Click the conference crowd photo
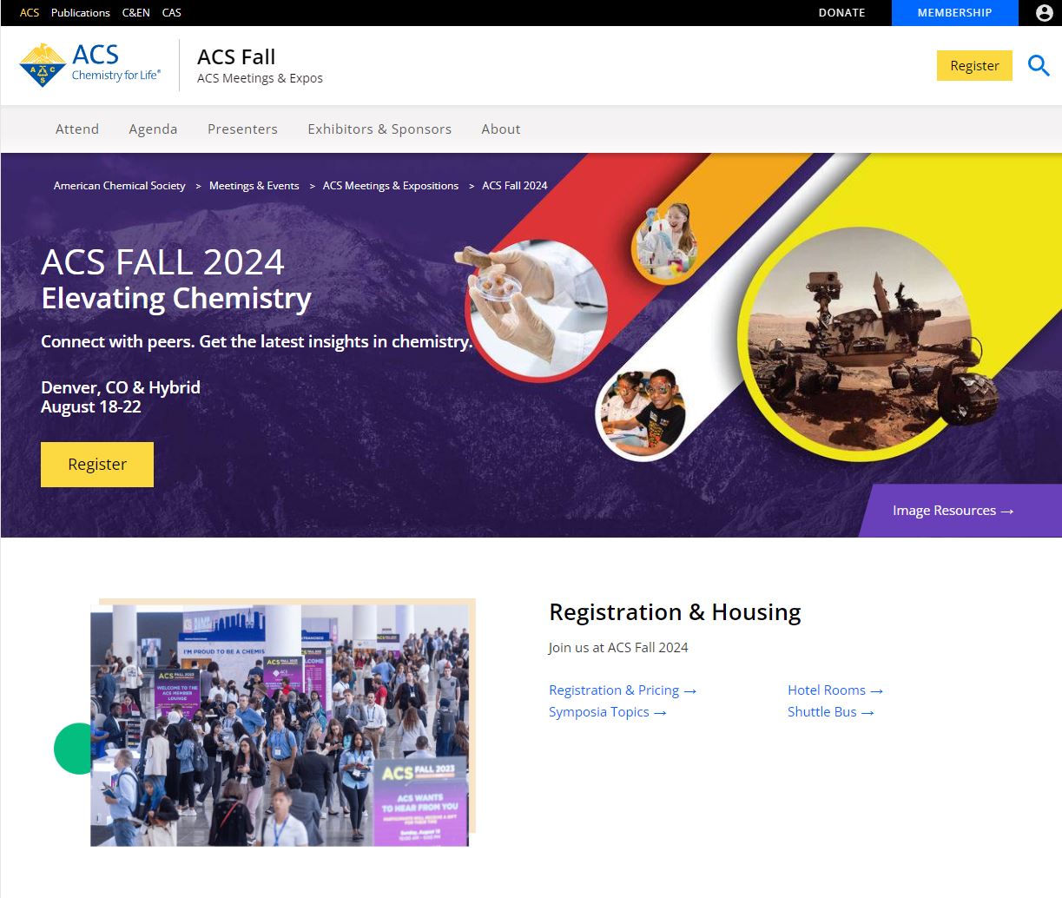Screen dimensions: 1062x898 [x=280, y=725]
